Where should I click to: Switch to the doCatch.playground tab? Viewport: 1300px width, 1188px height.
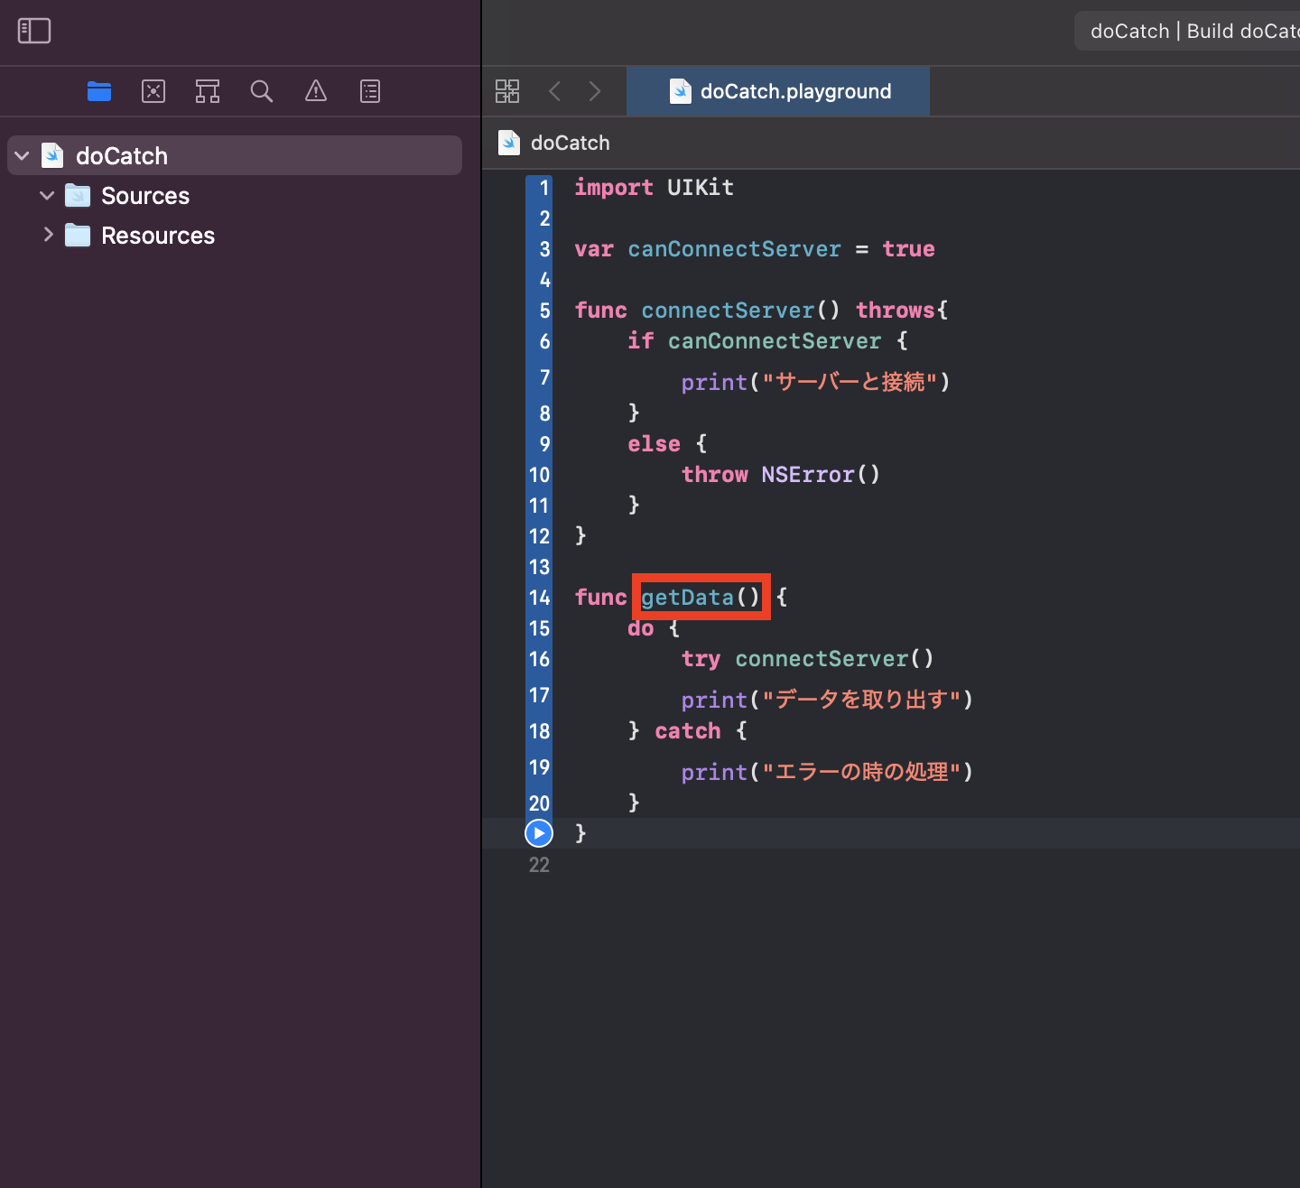coord(778,91)
